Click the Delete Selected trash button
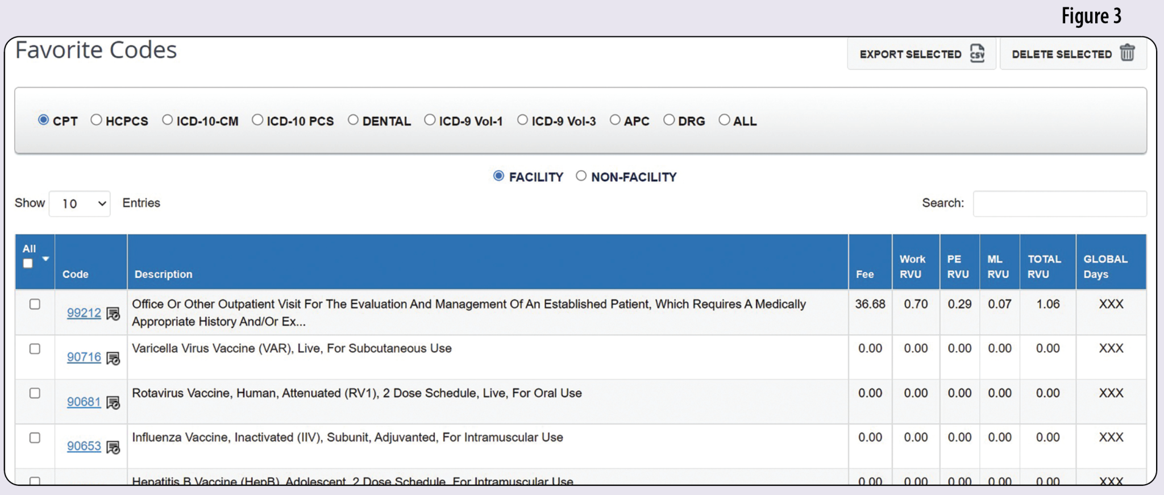 click(x=1072, y=54)
